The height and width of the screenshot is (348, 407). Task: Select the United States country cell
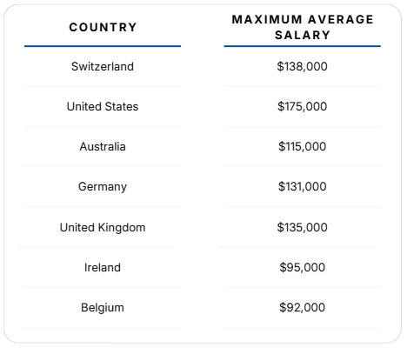click(x=103, y=106)
